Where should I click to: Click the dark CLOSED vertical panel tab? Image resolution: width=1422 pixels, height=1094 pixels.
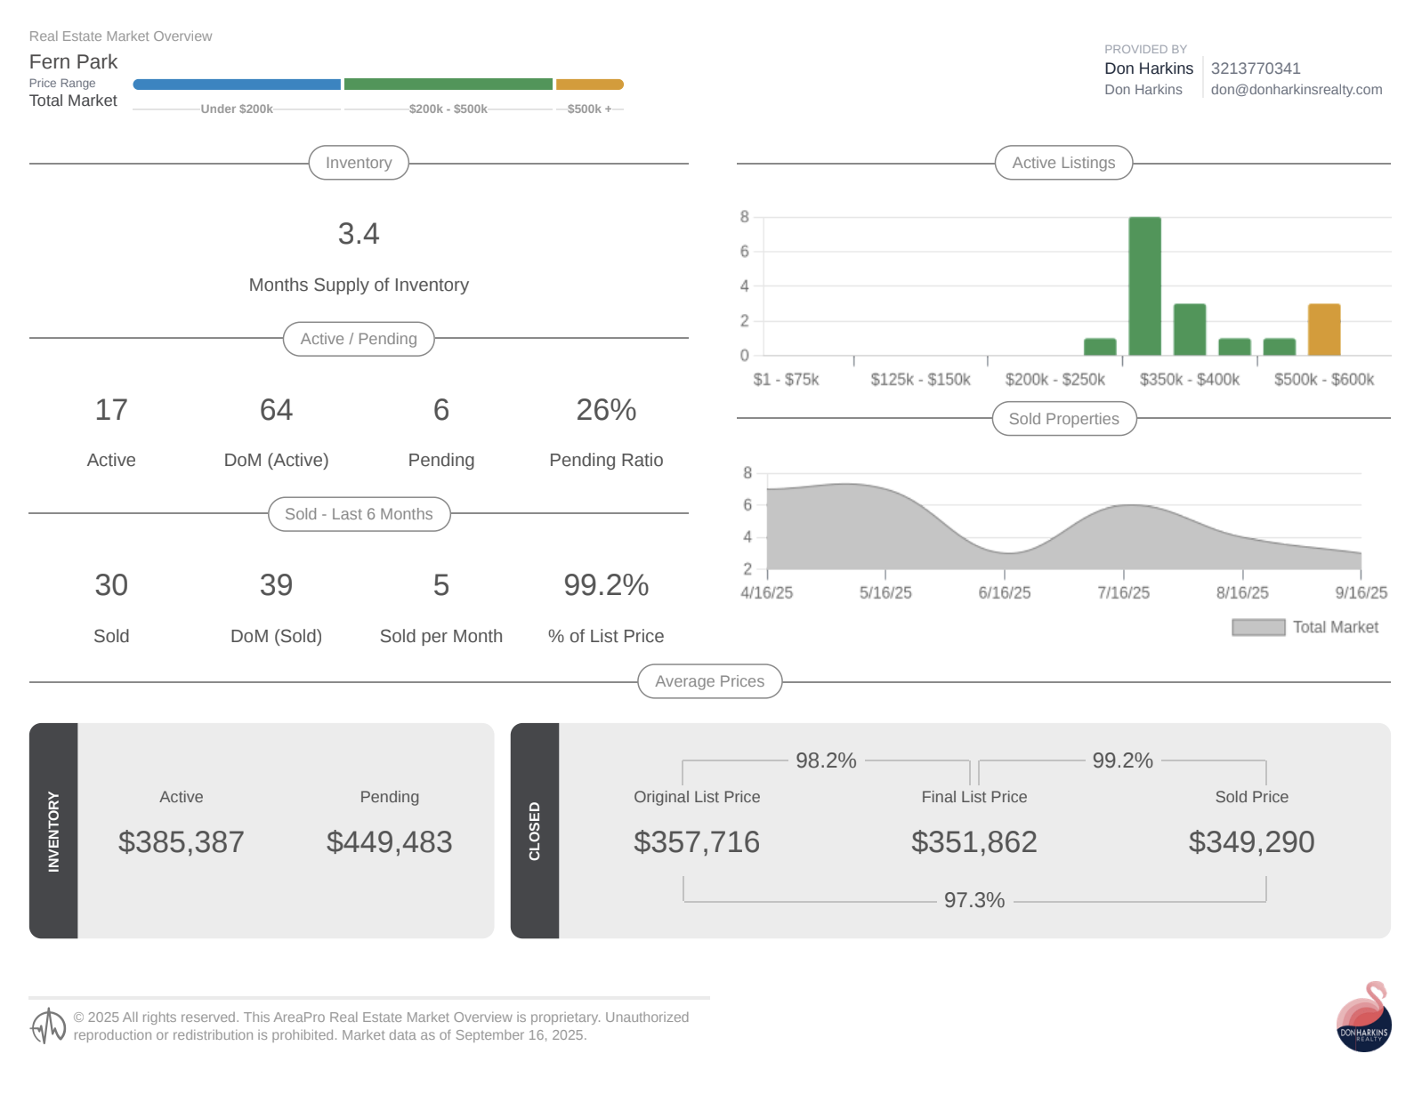click(535, 831)
